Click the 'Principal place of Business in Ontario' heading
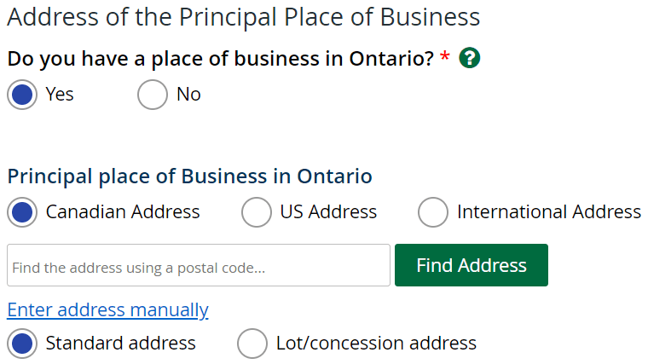Screen dimensions: 648x364 [x=189, y=176]
